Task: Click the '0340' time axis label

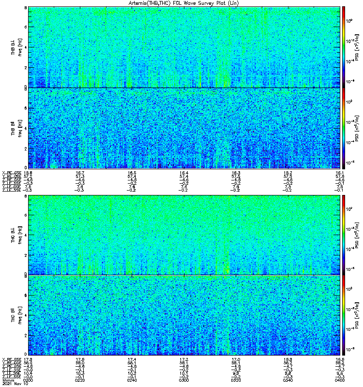Action: coord(288,380)
